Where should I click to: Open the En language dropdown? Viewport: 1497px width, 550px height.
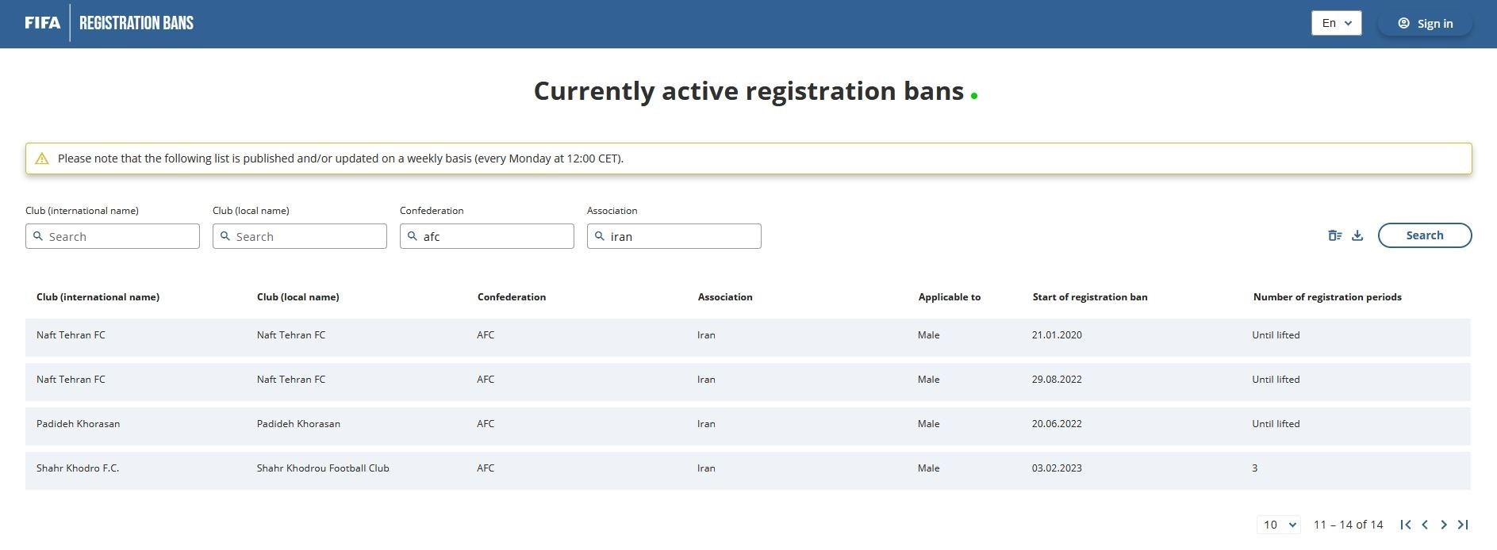(1336, 23)
